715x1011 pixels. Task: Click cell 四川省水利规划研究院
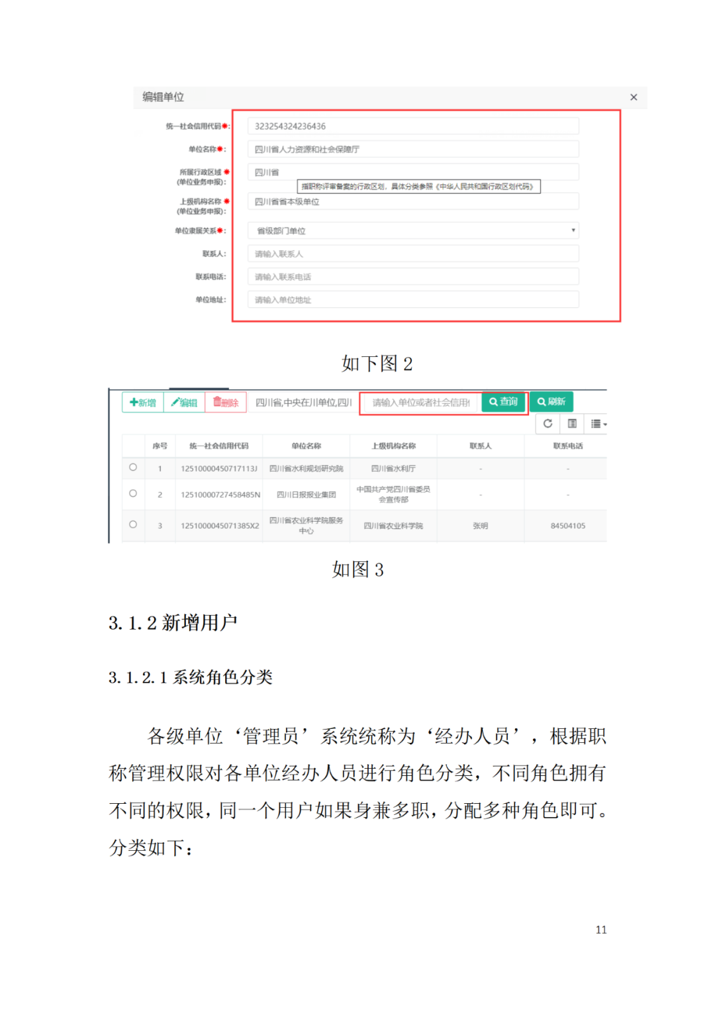tap(307, 468)
